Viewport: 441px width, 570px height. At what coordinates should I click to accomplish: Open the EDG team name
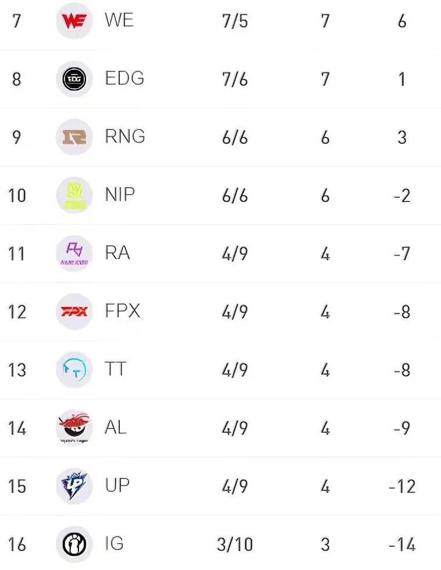(x=125, y=78)
